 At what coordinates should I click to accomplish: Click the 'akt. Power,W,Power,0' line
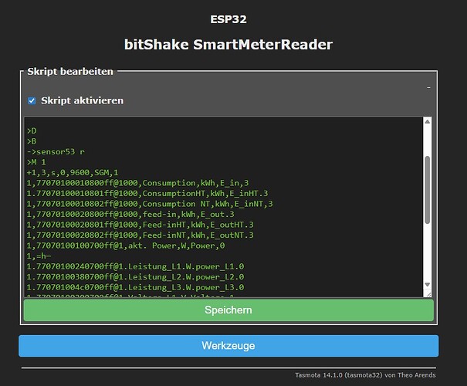pos(126,245)
